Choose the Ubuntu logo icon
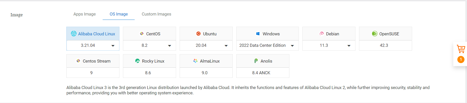467x103 pixels. pyautogui.click(x=198, y=34)
